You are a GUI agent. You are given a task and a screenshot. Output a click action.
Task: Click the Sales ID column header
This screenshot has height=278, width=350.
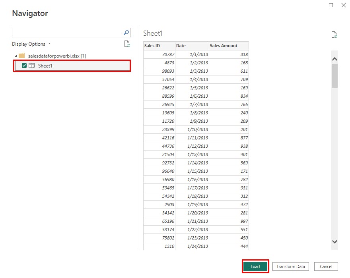coord(159,46)
